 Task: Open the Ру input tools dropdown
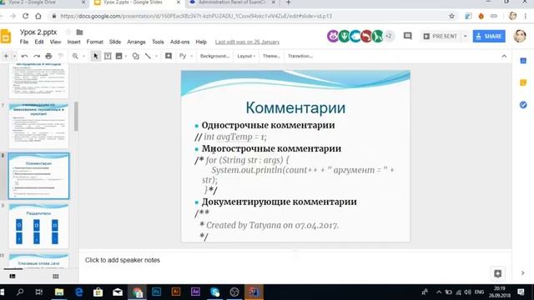[x=185, y=56]
